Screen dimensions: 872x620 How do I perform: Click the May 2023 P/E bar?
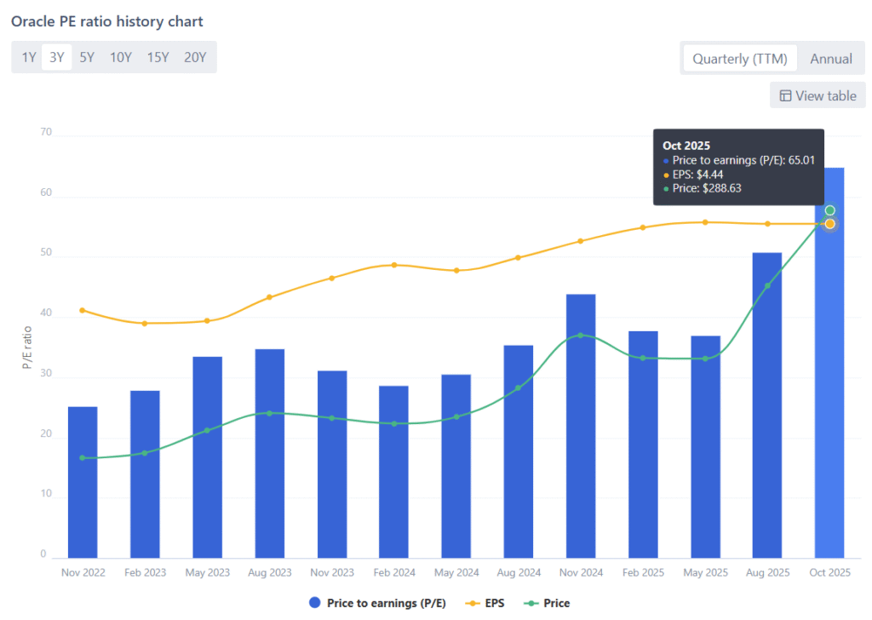[x=207, y=456]
